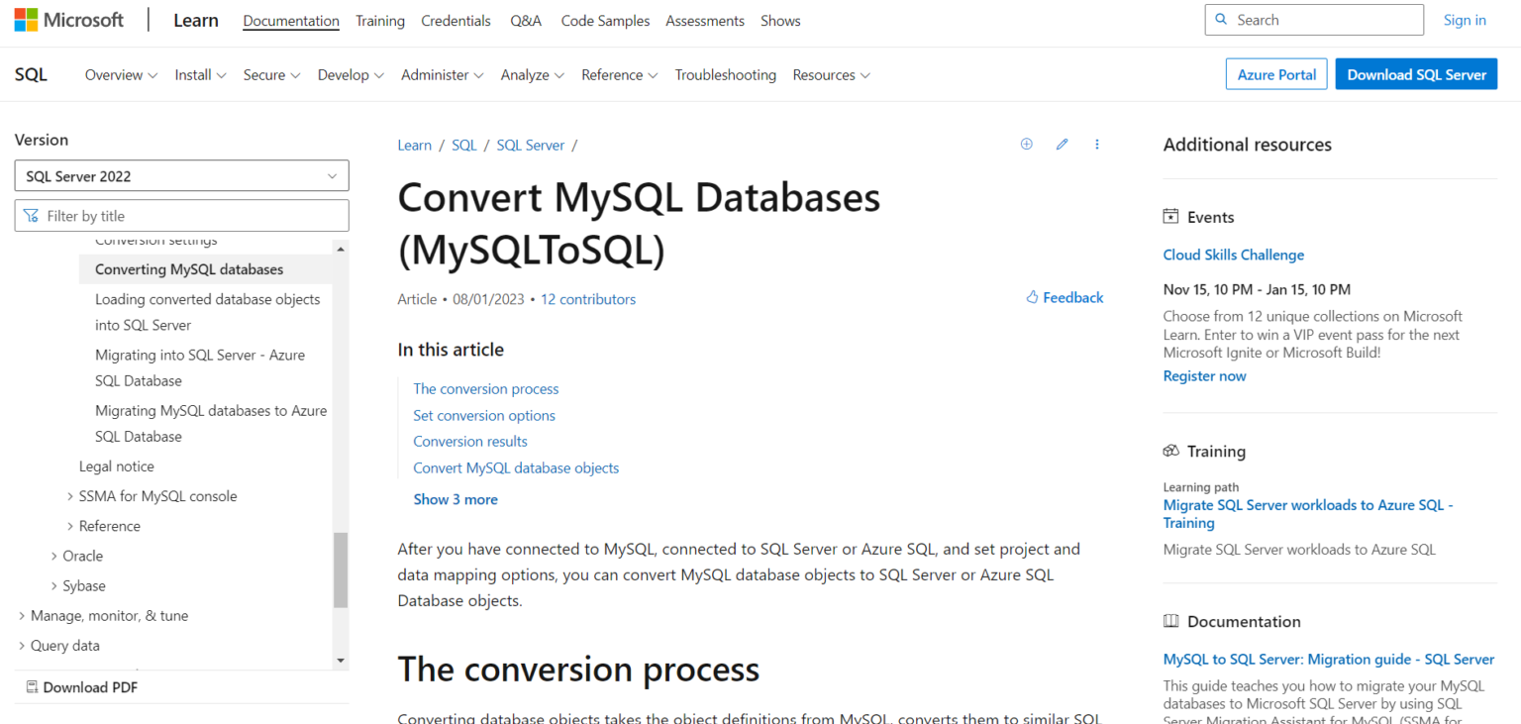Select the Troubleshooting menu item

725,75
